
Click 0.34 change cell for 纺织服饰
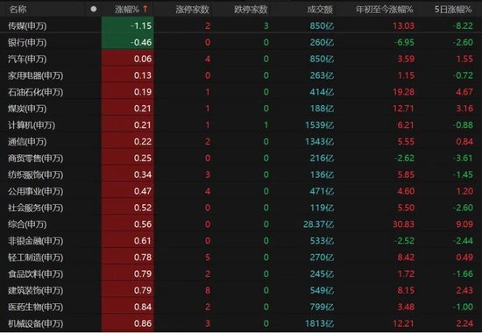(128, 174)
